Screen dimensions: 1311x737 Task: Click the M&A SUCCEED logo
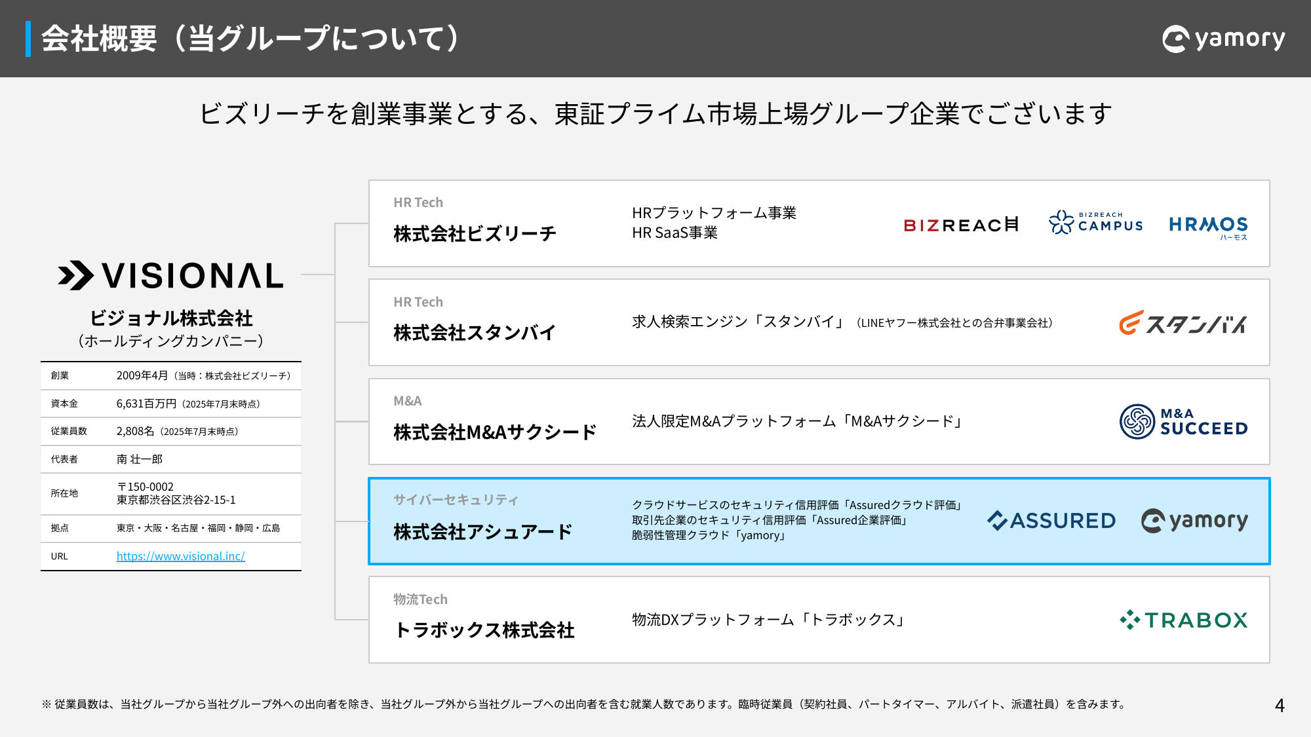[x=1183, y=421]
